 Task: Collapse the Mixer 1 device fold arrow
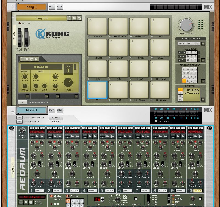coord(13,112)
